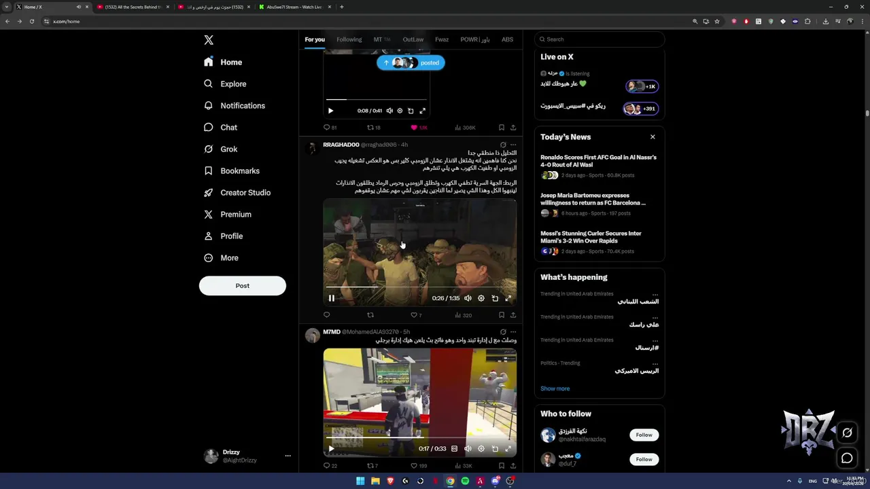The width and height of the screenshot is (870, 489).
Task: Follow the معجب account
Action: point(644,459)
